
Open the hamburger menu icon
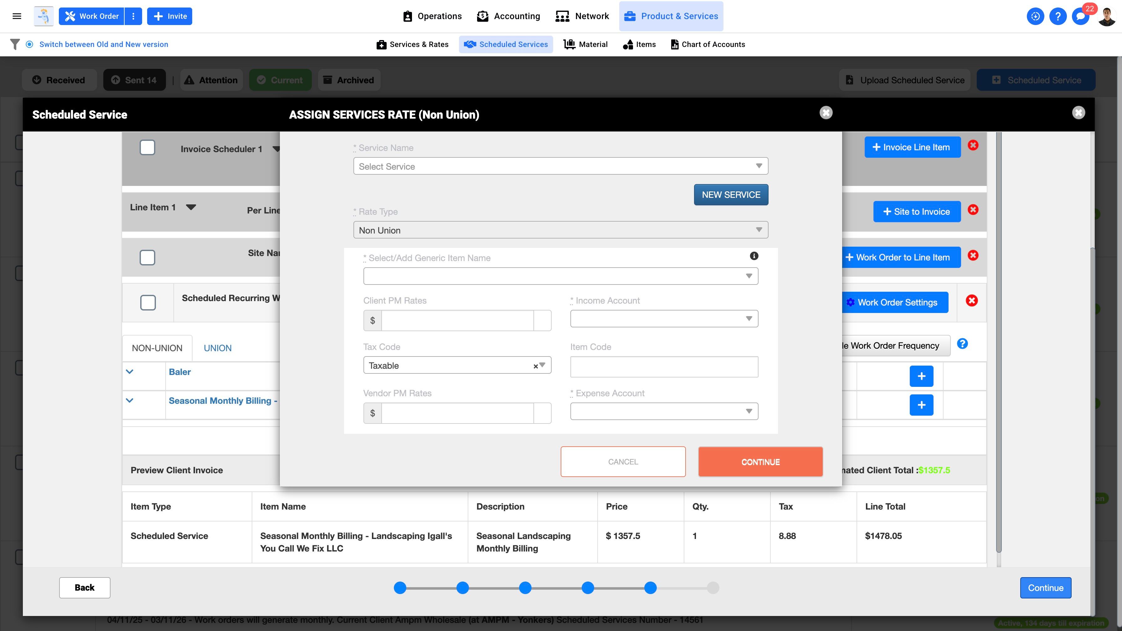[x=17, y=16]
